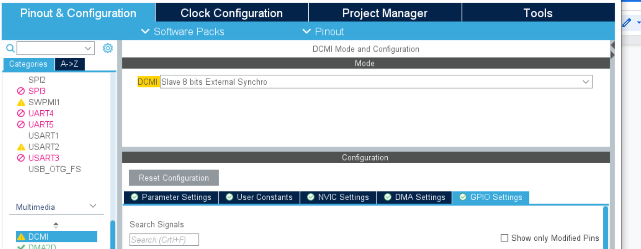641x249 pixels.
Task: Click the highlighted DCMI mode label
Action: tap(148, 82)
